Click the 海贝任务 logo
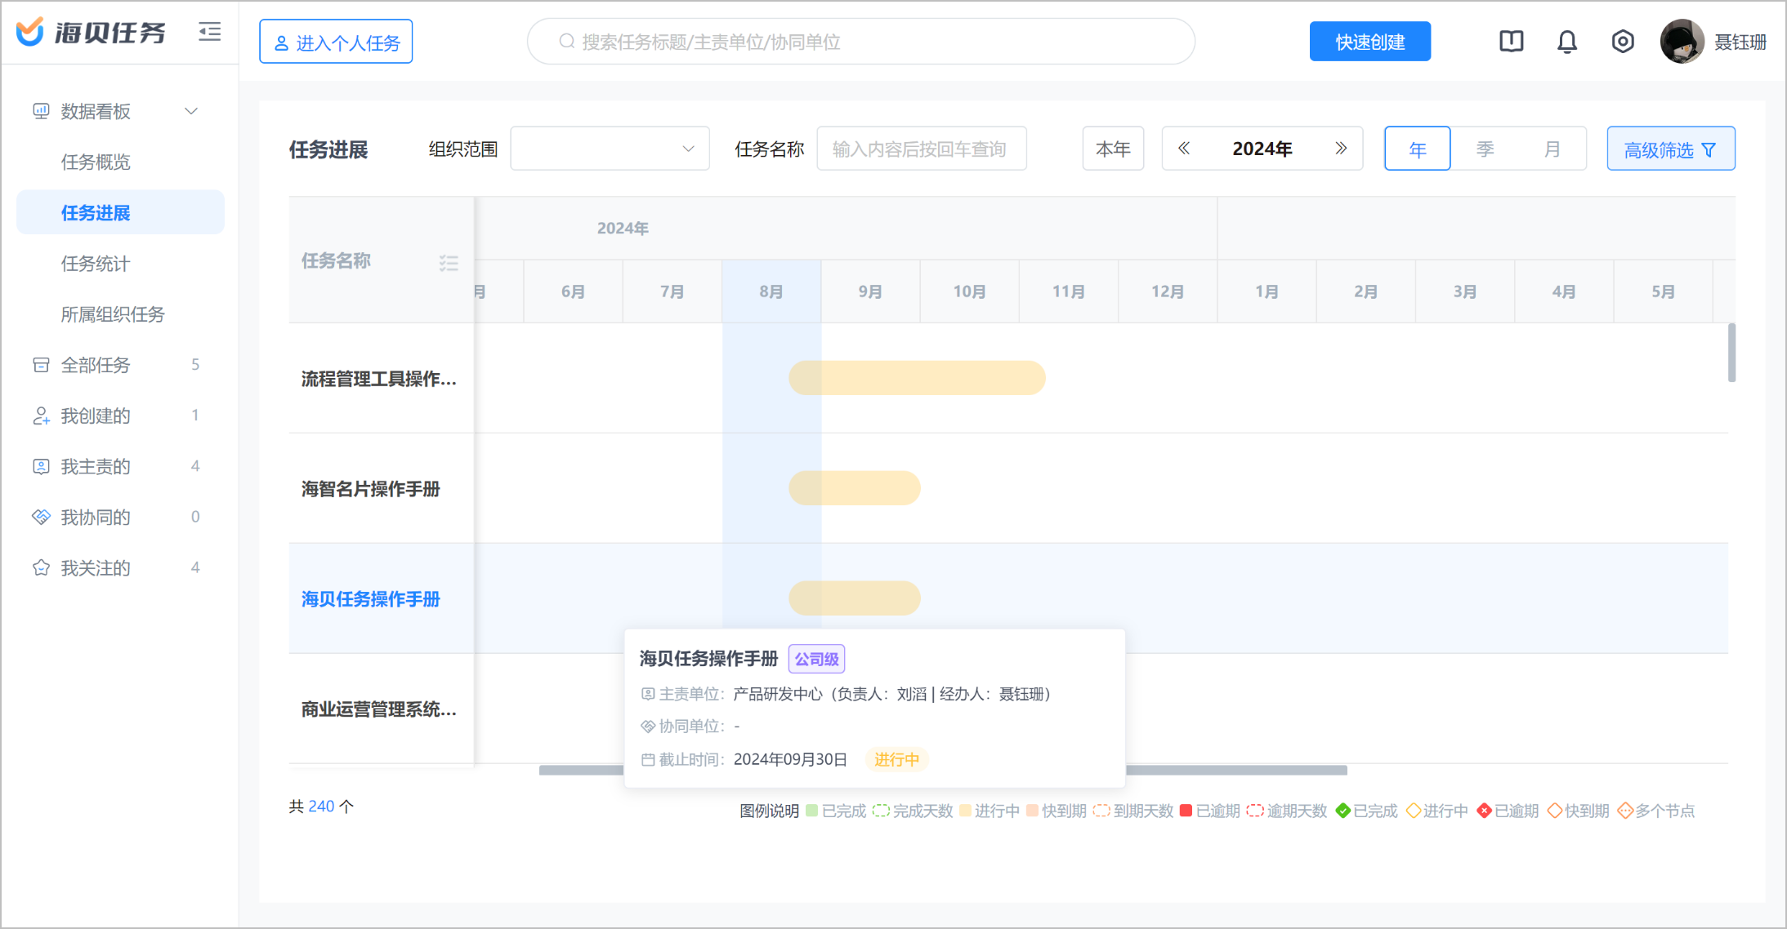This screenshot has width=1787, height=929. [91, 32]
